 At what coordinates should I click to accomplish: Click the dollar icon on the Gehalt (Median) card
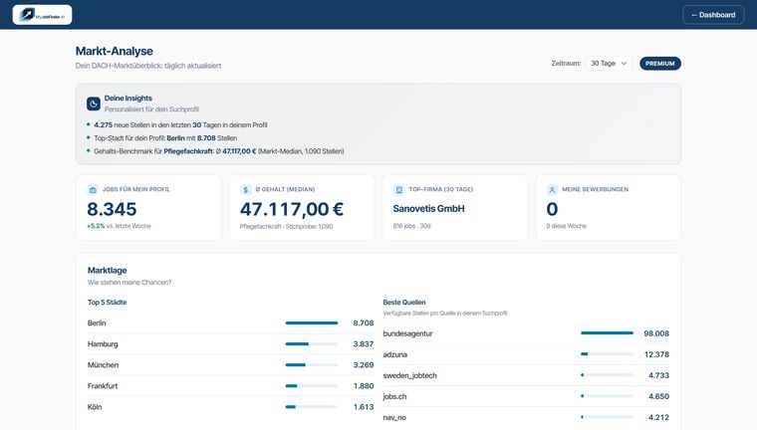click(245, 190)
